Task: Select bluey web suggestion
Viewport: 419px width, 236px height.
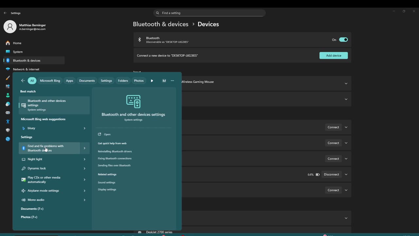Action: [x=49, y=128]
